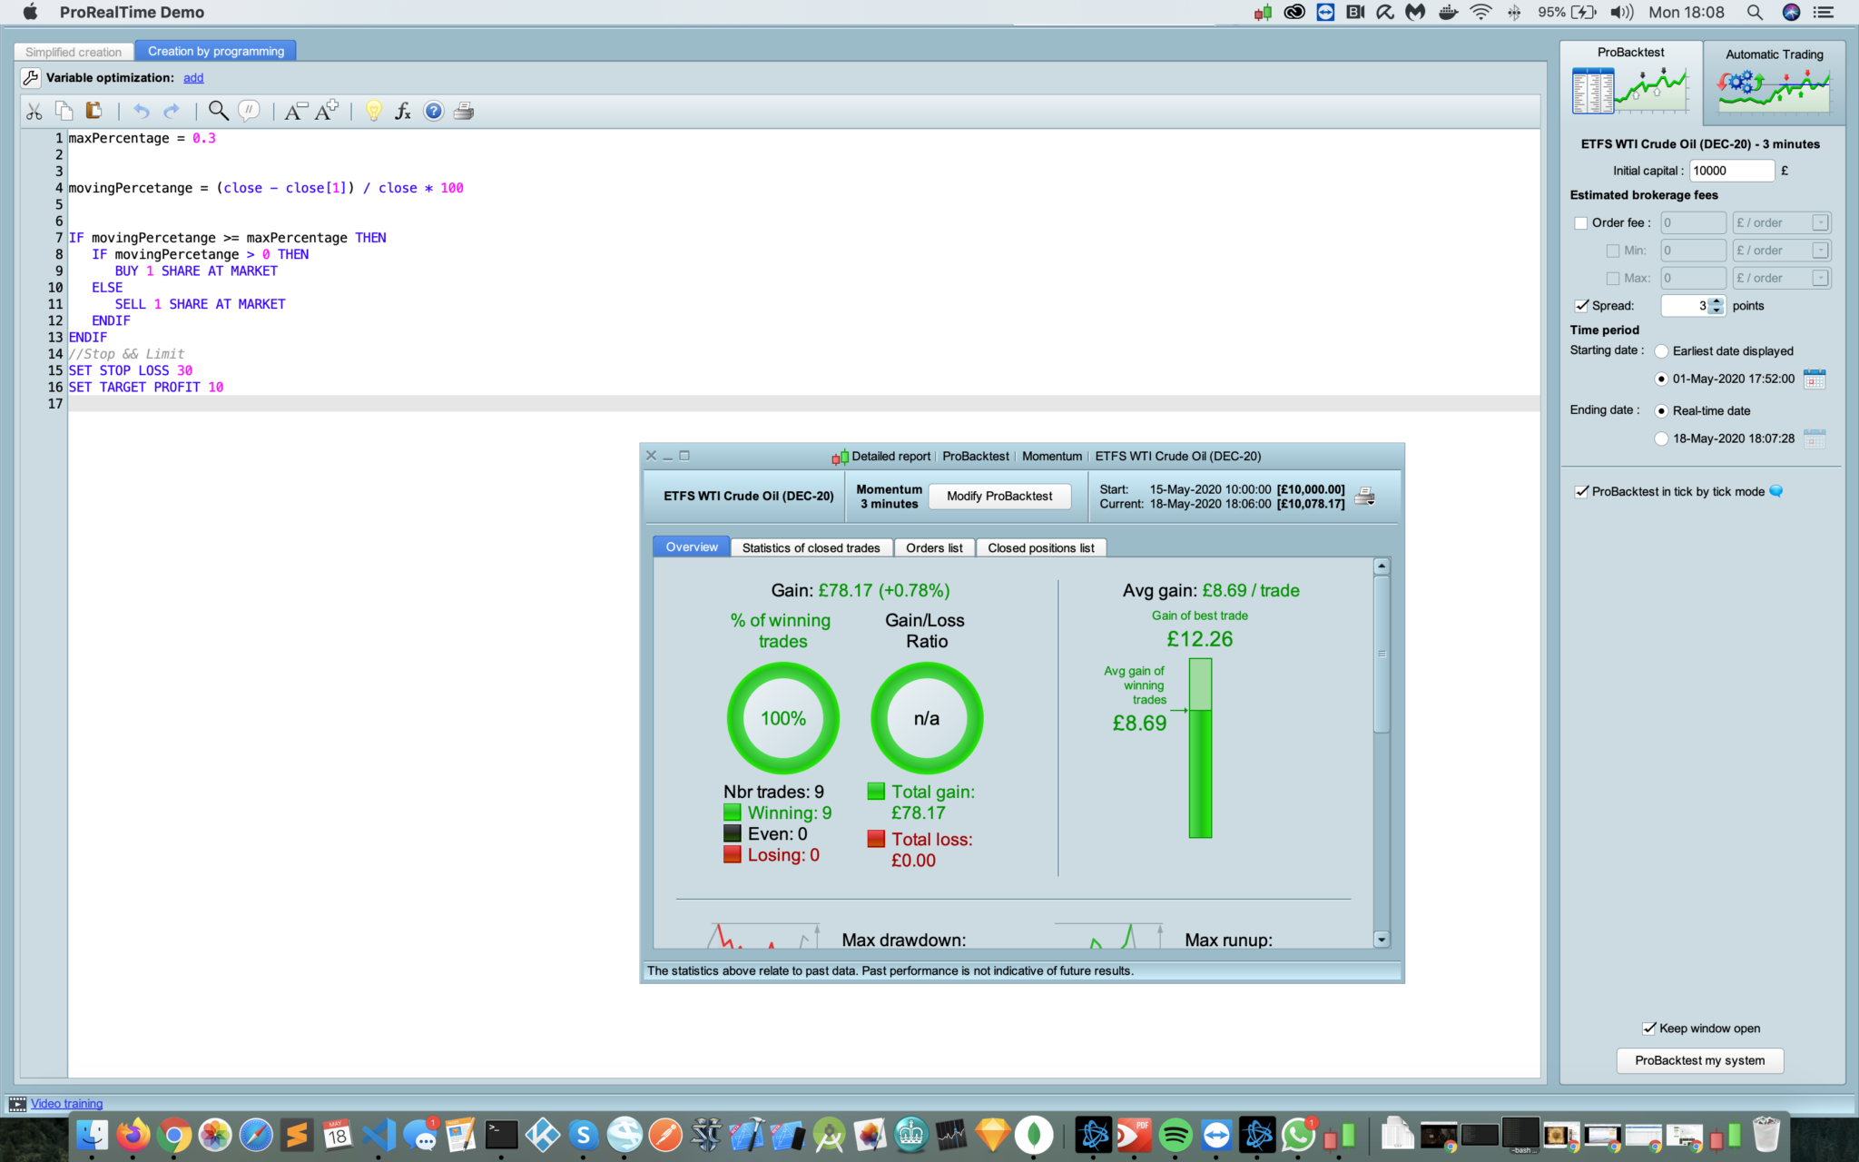
Task: Expand the Max fee unit dropdown
Action: point(1819,278)
